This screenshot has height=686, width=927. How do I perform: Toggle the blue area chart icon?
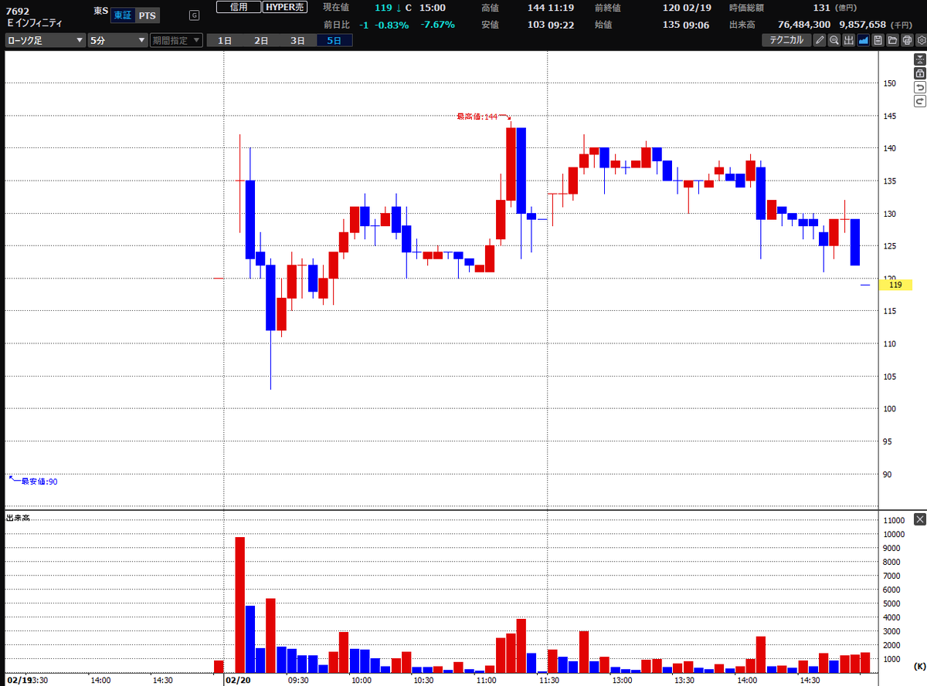pos(863,40)
